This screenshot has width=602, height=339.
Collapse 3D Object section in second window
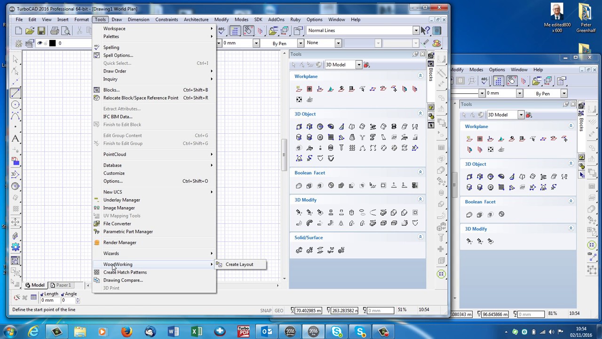point(571,163)
